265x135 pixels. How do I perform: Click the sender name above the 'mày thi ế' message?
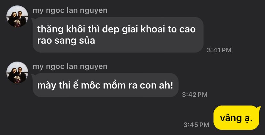[70, 67]
